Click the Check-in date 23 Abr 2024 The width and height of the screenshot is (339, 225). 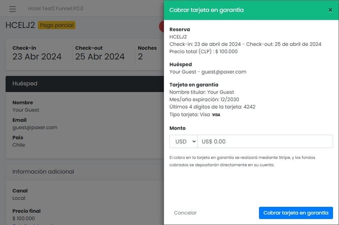(x=37, y=57)
